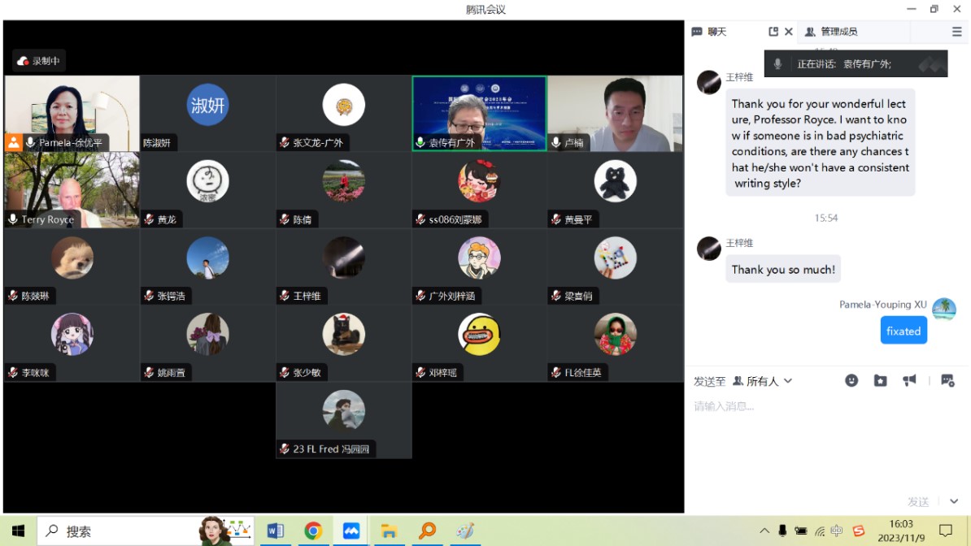Open the hamburger menu in side panel

[x=956, y=32]
